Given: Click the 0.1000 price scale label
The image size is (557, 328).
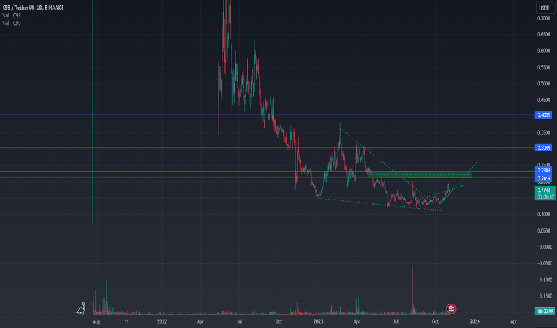Looking at the screenshot, I should [x=543, y=214].
